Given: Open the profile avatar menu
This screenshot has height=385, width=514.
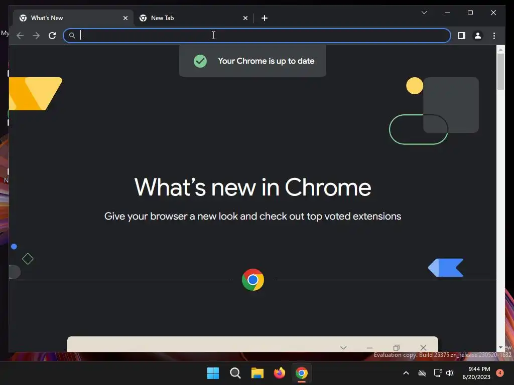Looking at the screenshot, I should (x=478, y=36).
